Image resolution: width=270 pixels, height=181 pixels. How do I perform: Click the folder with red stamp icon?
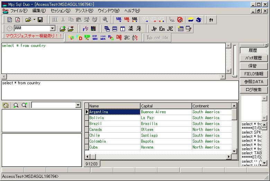(x=71, y=29)
